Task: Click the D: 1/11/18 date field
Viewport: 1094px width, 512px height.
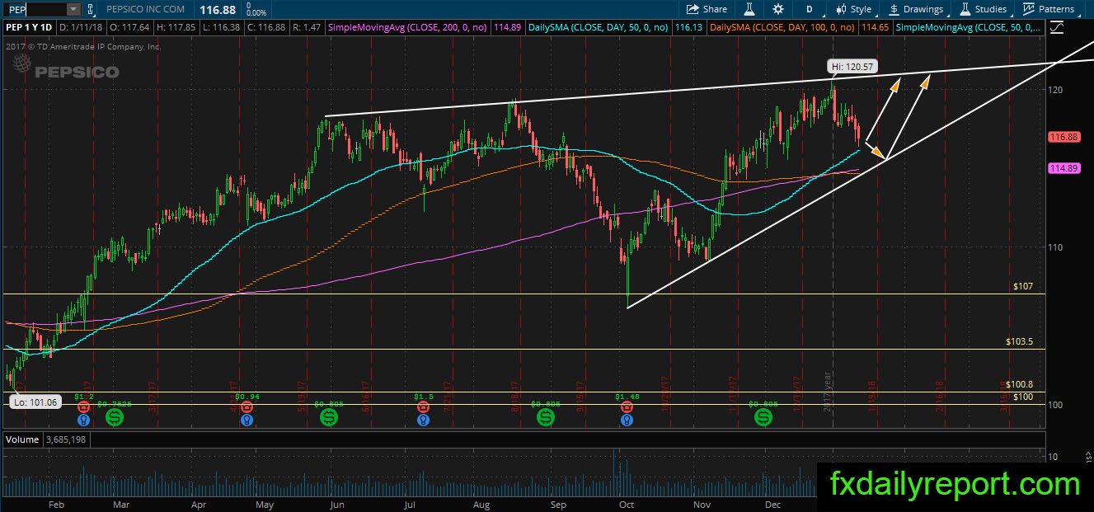Action: (x=82, y=27)
